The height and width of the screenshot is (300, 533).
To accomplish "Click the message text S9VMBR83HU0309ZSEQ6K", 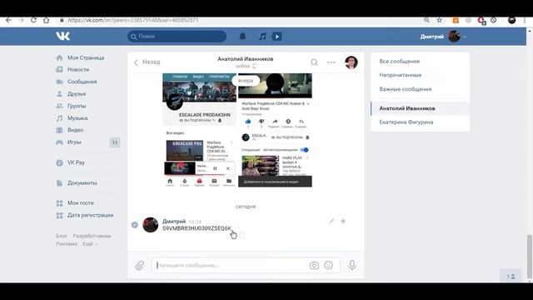I will point(197,228).
